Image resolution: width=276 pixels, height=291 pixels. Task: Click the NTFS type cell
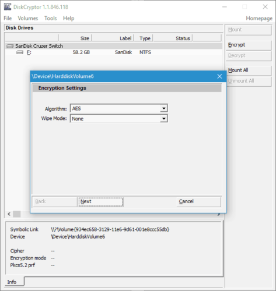tap(145, 52)
